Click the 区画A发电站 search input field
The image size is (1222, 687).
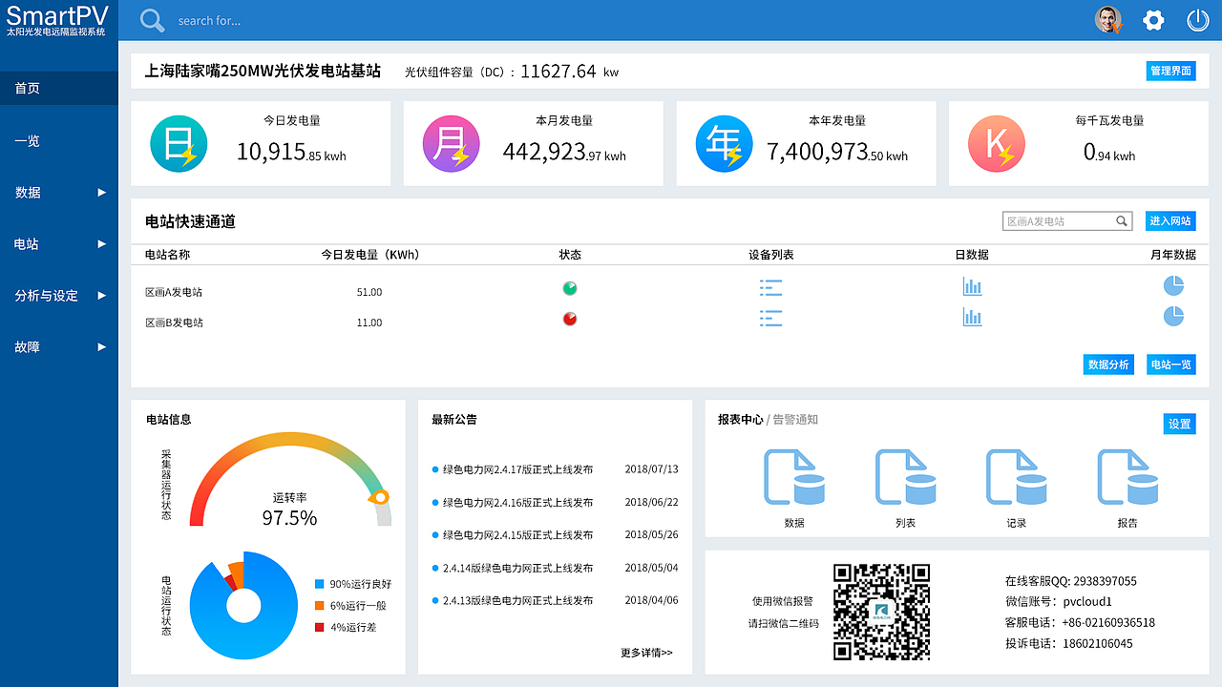1060,220
